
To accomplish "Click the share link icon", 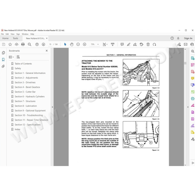I will [x=179, y=44].
